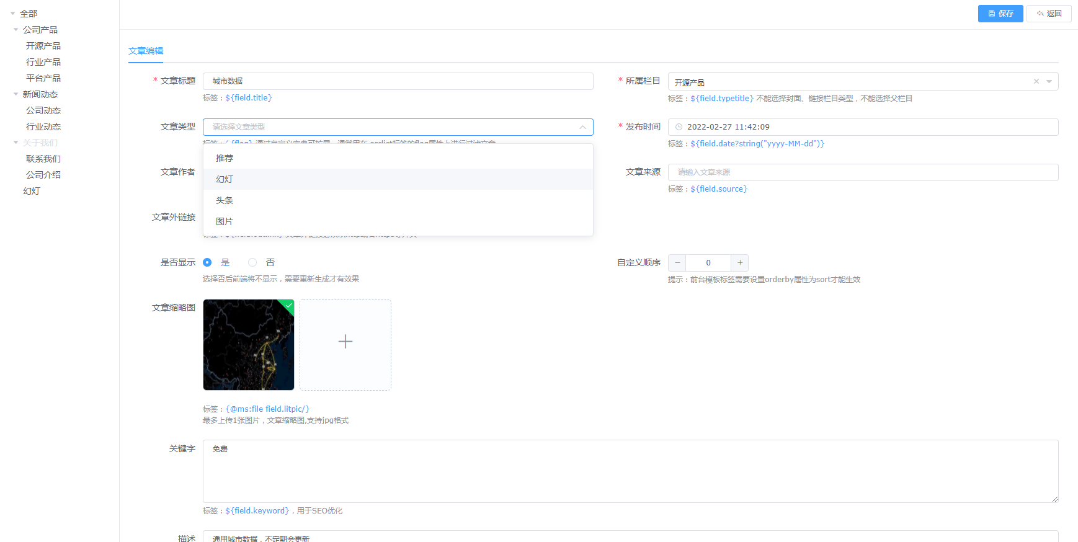1078x542 pixels.
Task: Increase 自定义顺序 with the plus button
Action: coord(739,263)
